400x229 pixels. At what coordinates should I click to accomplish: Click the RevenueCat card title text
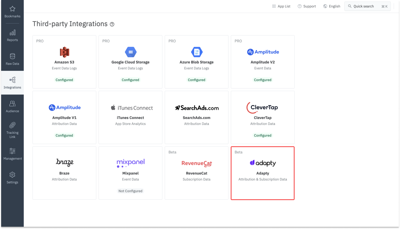pos(197,173)
